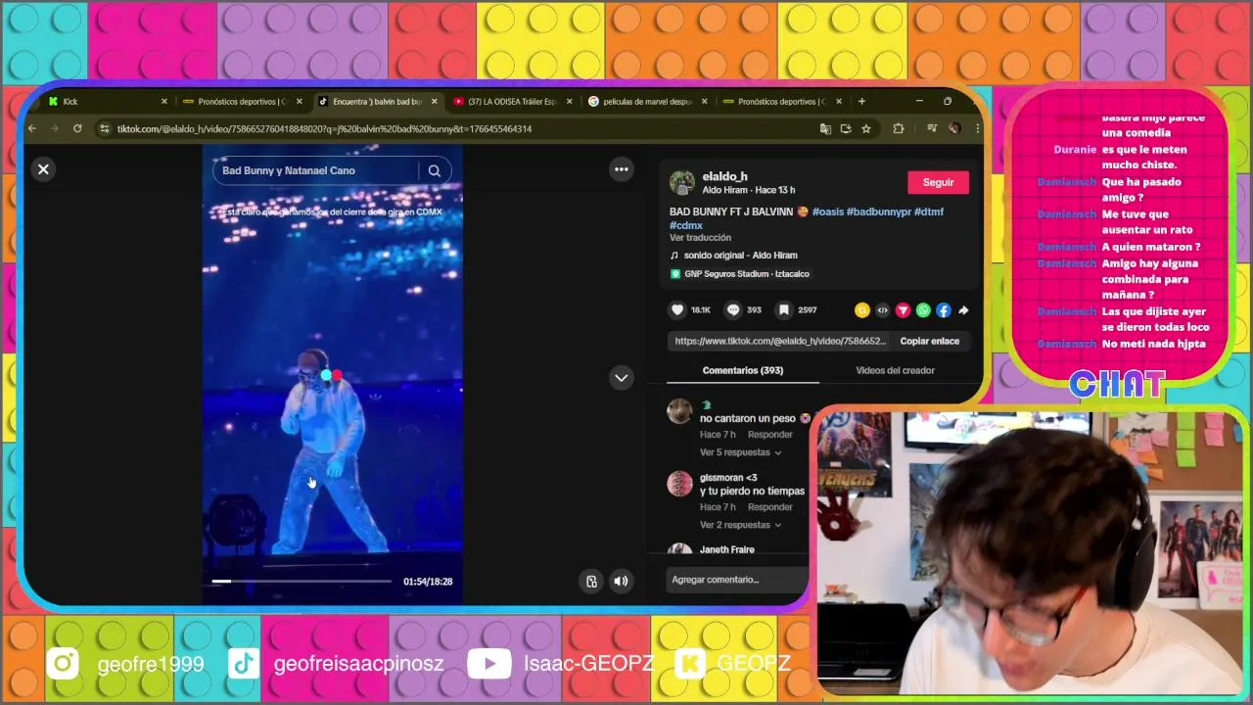Toggle auto-scroll icon next to volume
This screenshot has height=705, width=1253.
click(x=591, y=581)
